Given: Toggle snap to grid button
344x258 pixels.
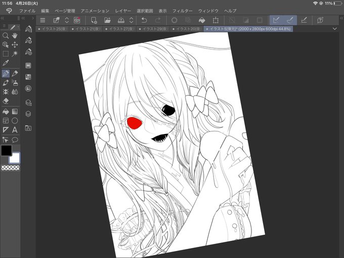Looking at the screenshot, I should (304, 20).
